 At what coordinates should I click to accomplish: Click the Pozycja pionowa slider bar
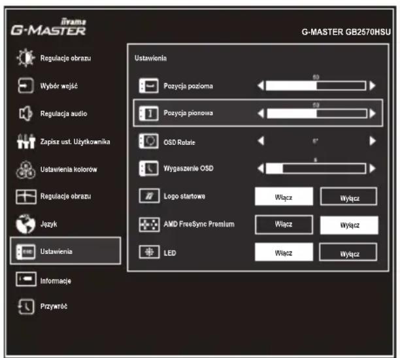point(317,114)
